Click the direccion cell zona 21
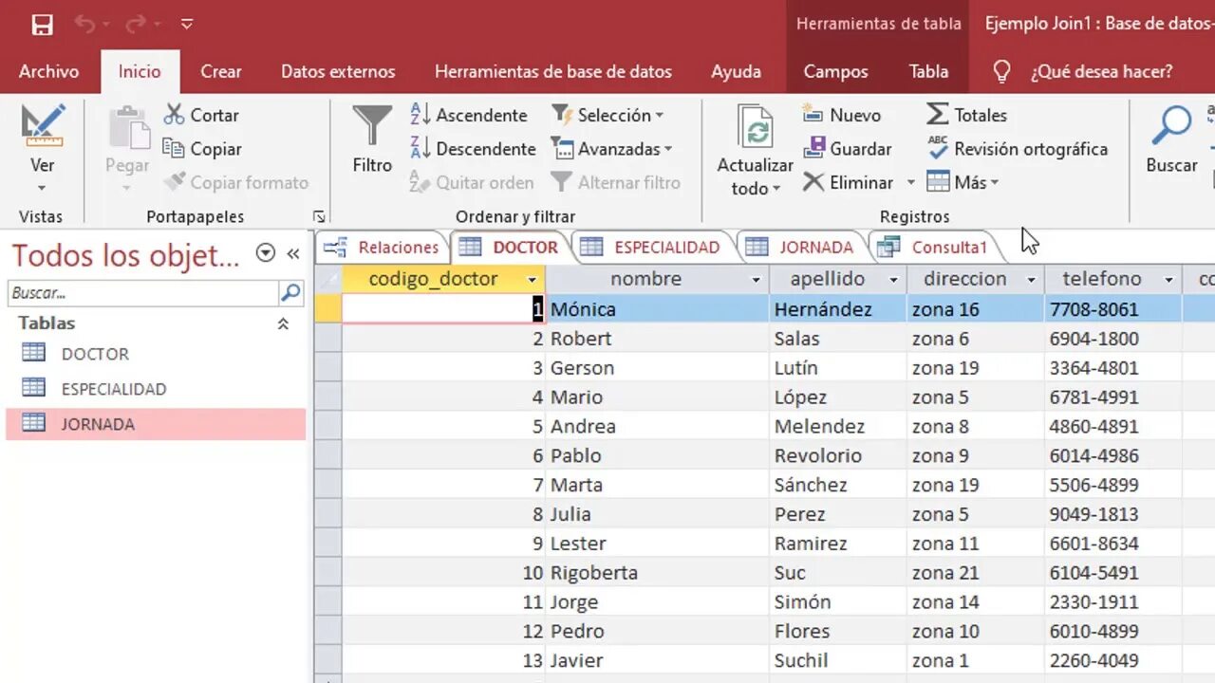Screen dimensions: 1215x683 coord(975,573)
